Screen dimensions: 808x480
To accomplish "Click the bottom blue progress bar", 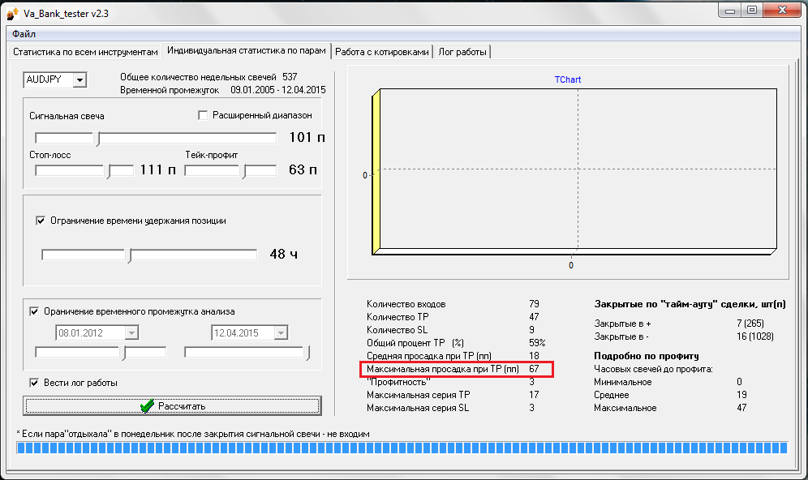I will click(x=402, y=448).
